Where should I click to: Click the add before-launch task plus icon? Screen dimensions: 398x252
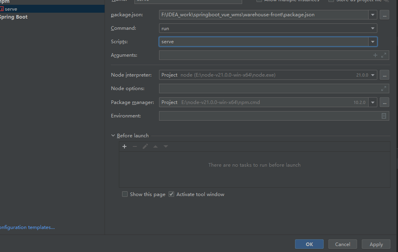(x=124, y=146)
